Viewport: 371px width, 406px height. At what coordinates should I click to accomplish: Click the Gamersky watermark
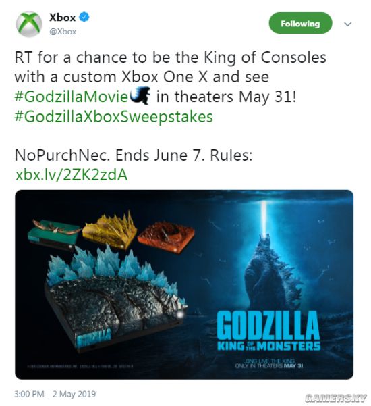pos(335,397)
